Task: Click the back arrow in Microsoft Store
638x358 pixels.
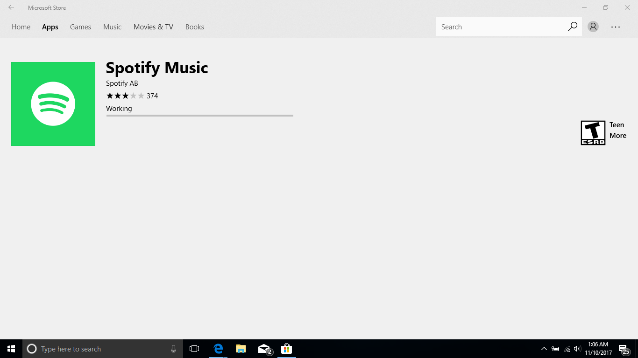Action: [11, 7]
